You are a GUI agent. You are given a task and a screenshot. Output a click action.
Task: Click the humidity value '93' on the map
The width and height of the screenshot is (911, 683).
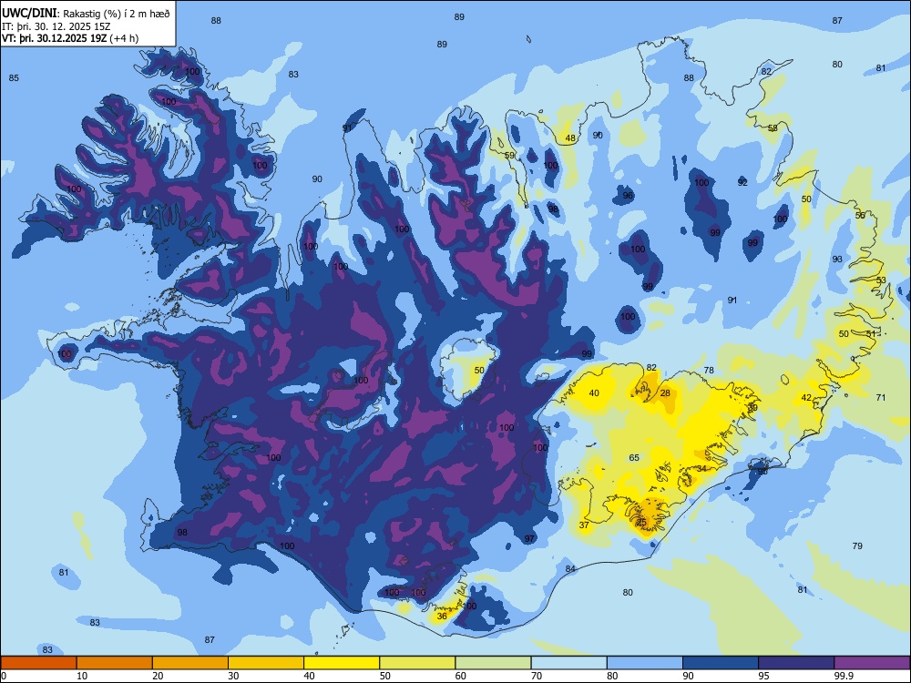click(837, 259)
